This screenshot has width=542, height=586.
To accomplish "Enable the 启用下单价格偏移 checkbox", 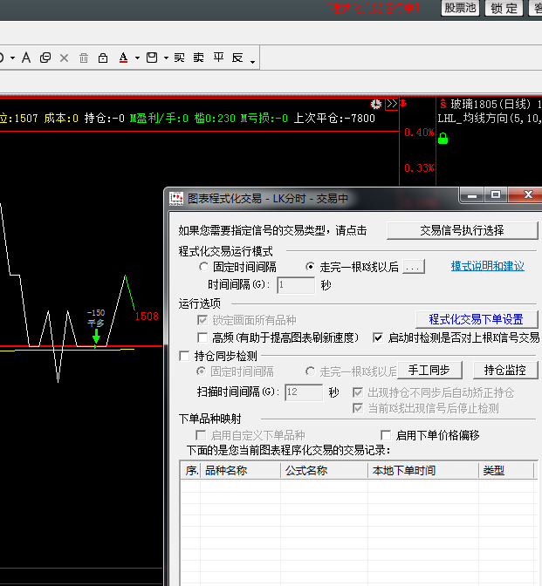I will pos(386,435).
